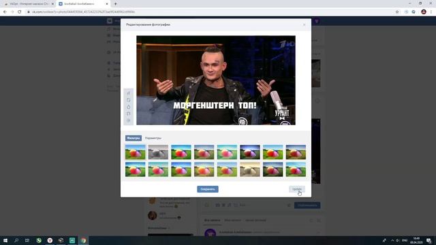Viewport: 436px width, 245px height.
Task: Apply the dark violet-sky filter thumbnail
Action: [250, 152]
